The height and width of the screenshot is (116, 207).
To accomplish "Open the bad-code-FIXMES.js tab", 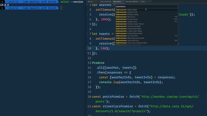I will tap(132, 2).
